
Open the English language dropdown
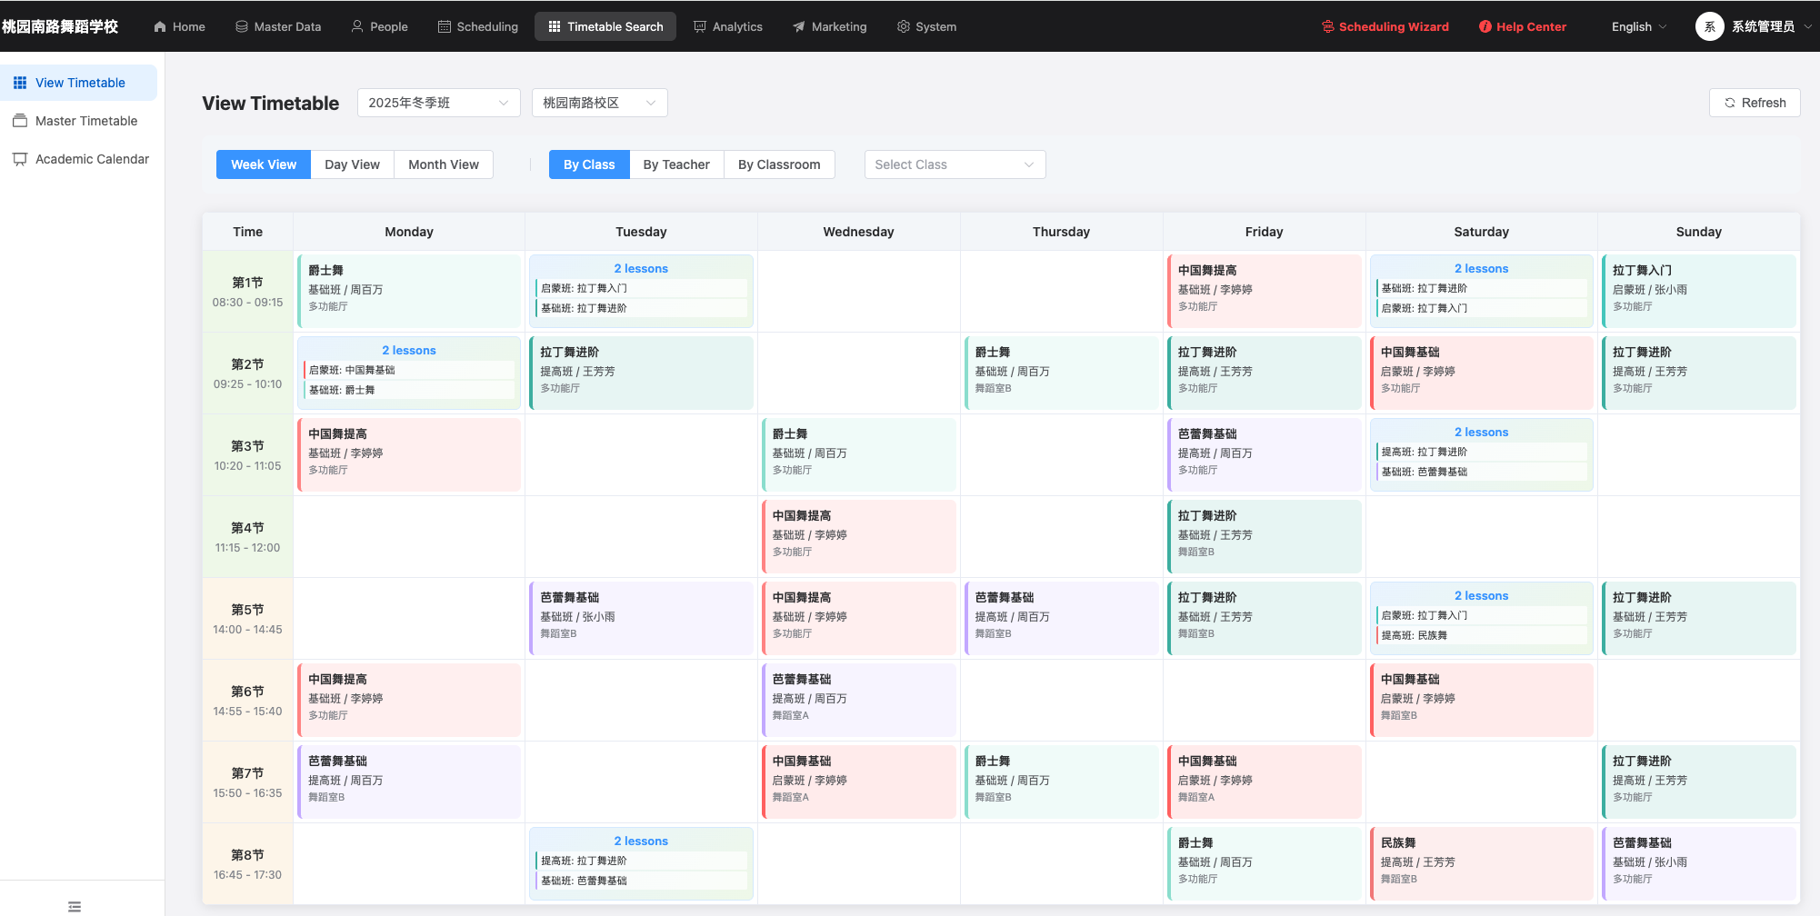point(1637,26)
